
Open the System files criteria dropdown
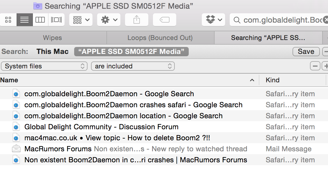click(44, 66)
